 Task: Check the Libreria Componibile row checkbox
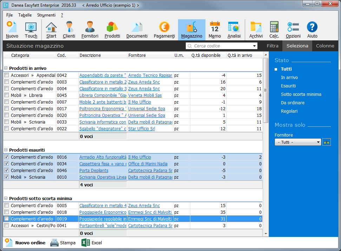(x=7, y=95)
